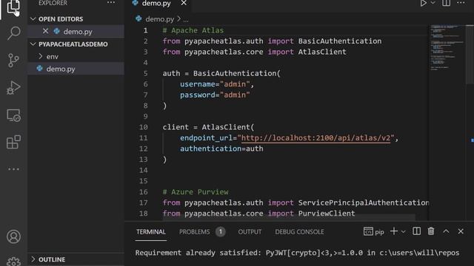
Task: Click 'client = AtlasClient(' line
Action: click(x=209, y=127)
